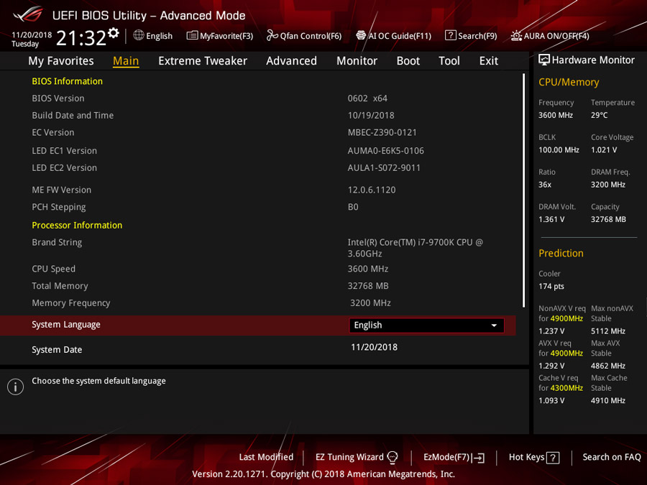Open the Hot Keys help

click(x=534, y=458)
